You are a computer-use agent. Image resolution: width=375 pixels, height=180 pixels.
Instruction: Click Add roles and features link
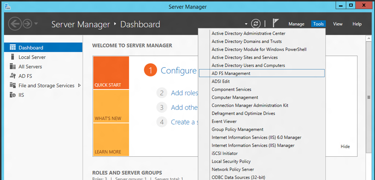tap(185, 93)
